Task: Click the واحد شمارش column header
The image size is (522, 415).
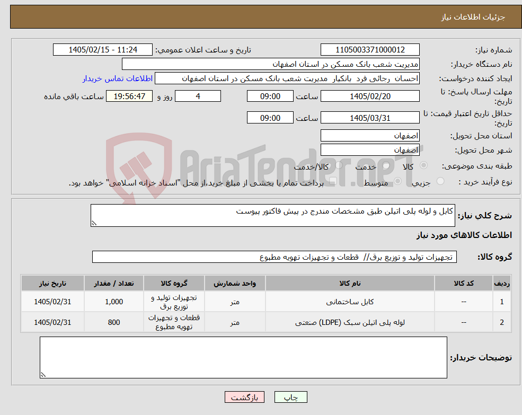Action: 235,283
